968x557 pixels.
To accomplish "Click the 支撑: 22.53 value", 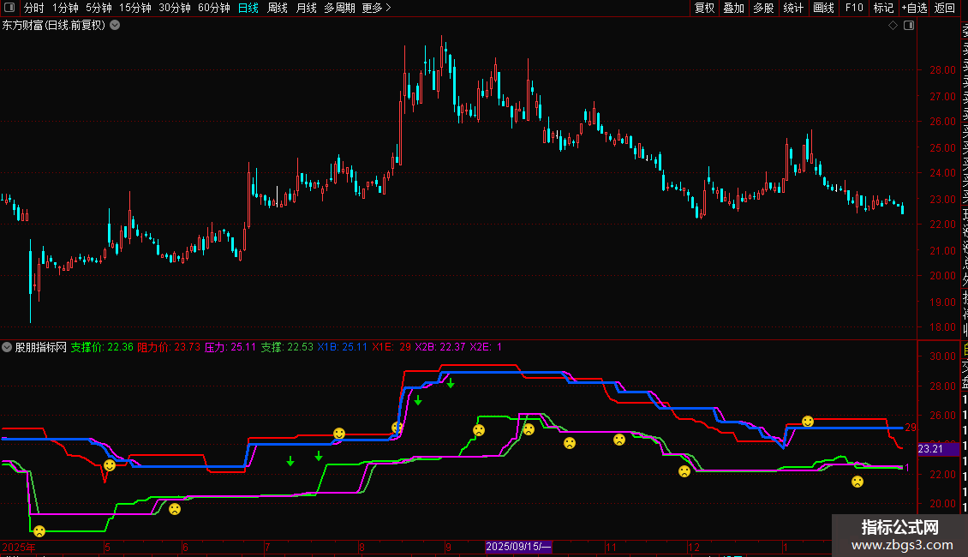I will tap(286, 347).
